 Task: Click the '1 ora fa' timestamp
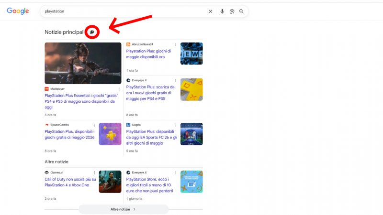pos(132,70)
